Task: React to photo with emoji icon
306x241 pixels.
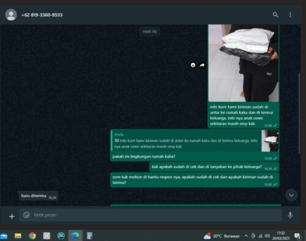Action: tap(193, 65)
